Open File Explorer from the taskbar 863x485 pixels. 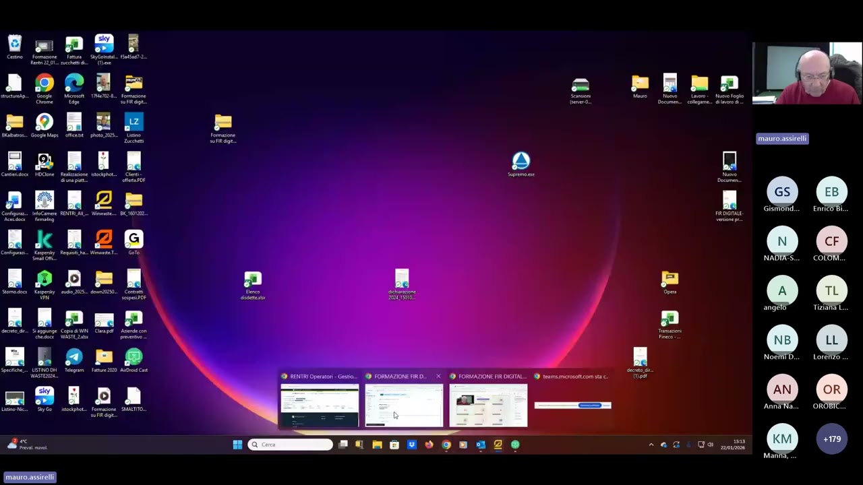(377, 445)
